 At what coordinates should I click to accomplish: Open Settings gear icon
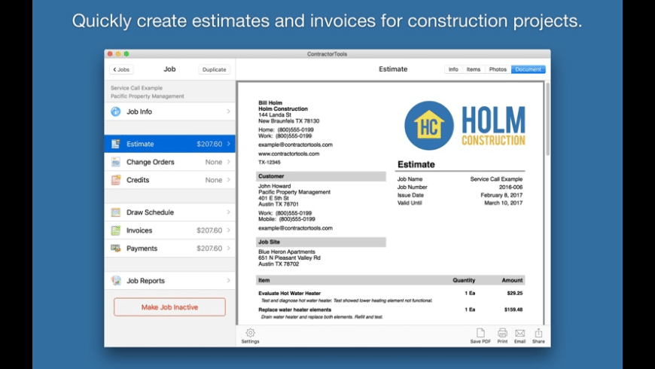(250, 333)
